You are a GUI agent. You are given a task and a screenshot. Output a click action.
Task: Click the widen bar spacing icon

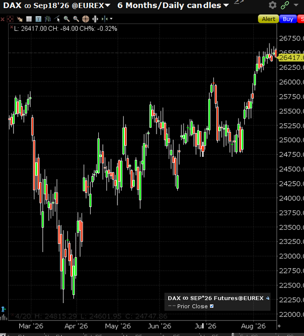click(95, 19)
